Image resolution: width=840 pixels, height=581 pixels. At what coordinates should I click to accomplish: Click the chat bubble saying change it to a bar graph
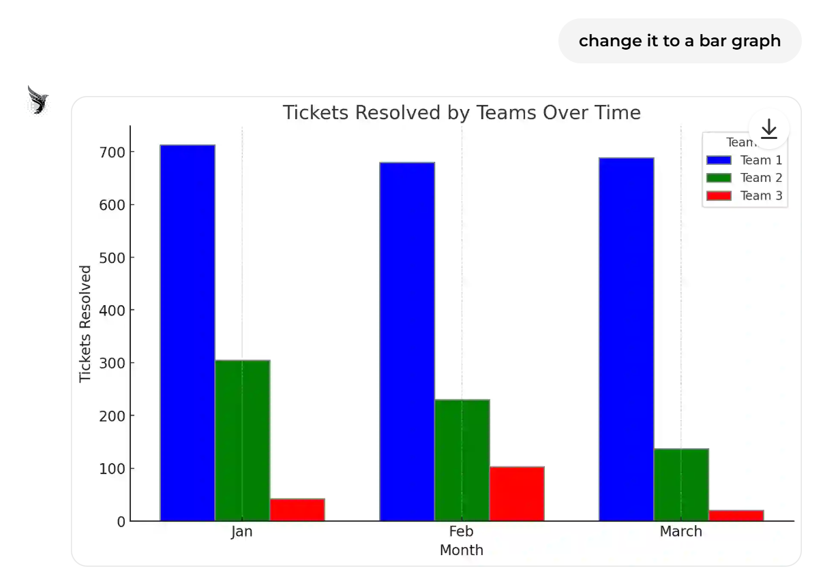[680, 41]
